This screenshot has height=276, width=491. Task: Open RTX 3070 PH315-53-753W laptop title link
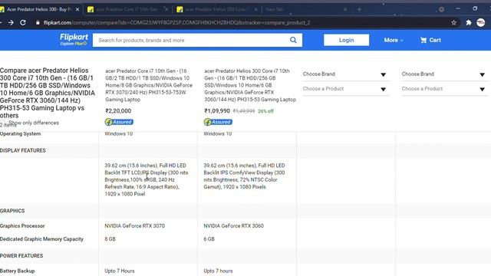click(x=149, y=85)
